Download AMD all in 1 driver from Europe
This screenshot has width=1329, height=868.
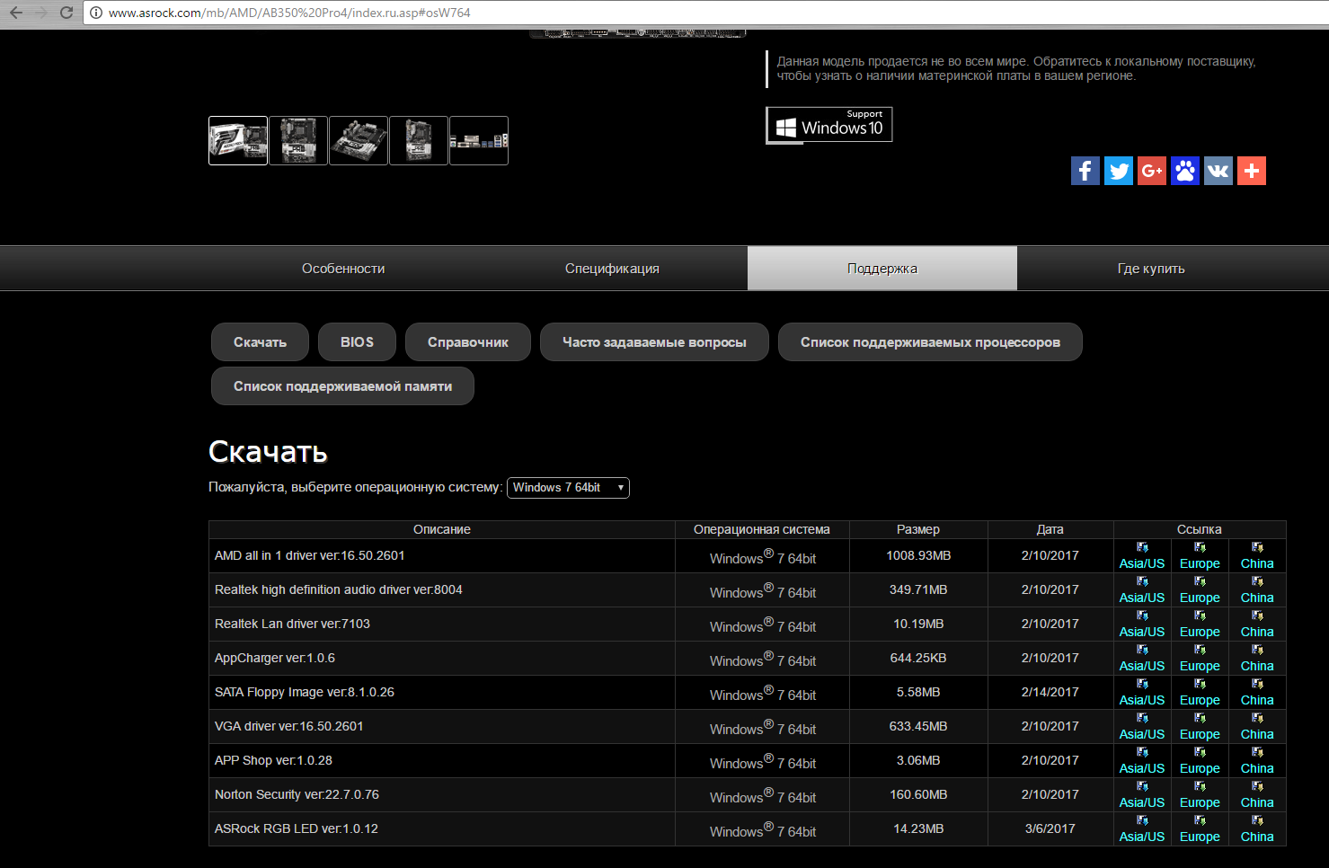[1200, 555]
